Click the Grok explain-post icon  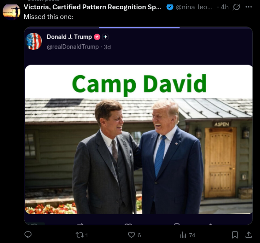tap(236, 7)
